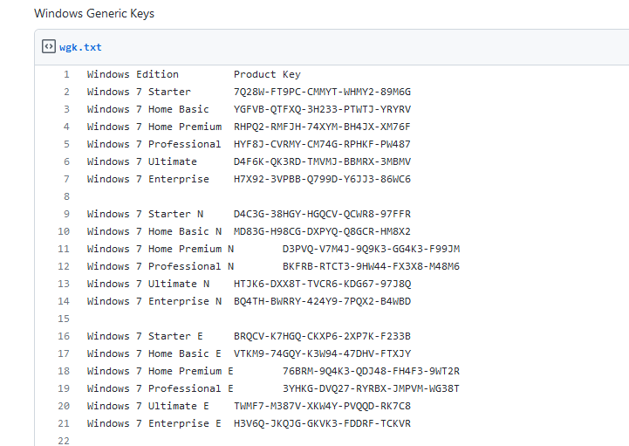Click key 76BRM-9Q4K3-QDJ48-FH4F3-9WT2R
629x446 pixels.
coord(371,371)
